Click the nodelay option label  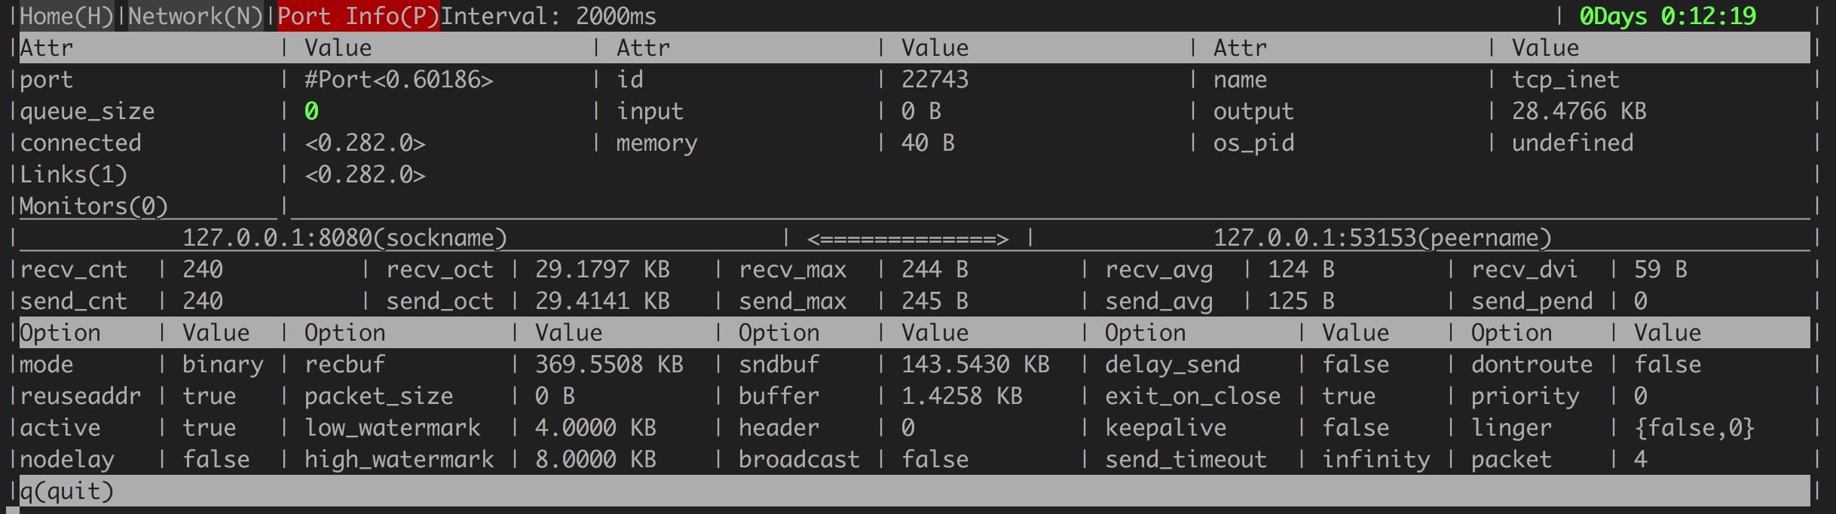66,460
